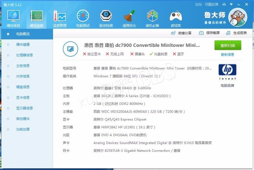254x170 pixels.
Task: Open the 问题反馈 feedback link
Action: coord(212,5)
